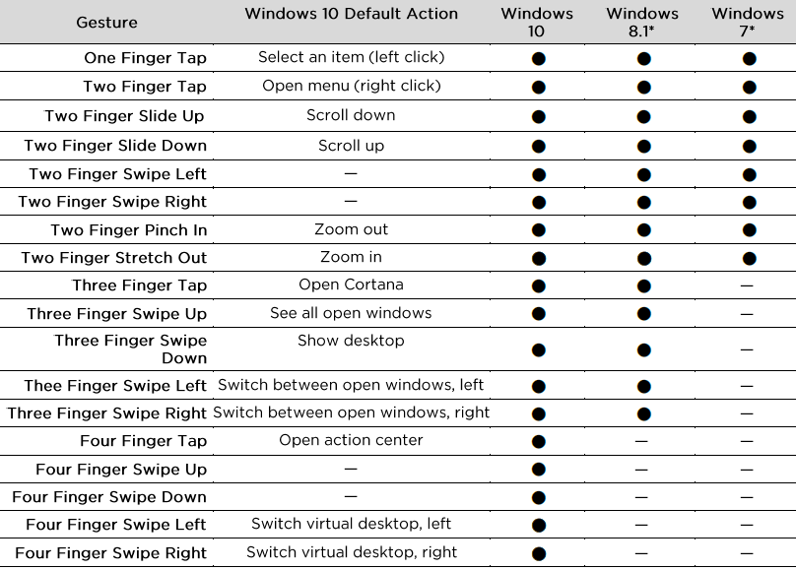Image resolution: width=796 pixels, height=570 pixels.
Task: Select the Windows 10 dot for Four Finger Tap
Action: click(x=538, y=440)
